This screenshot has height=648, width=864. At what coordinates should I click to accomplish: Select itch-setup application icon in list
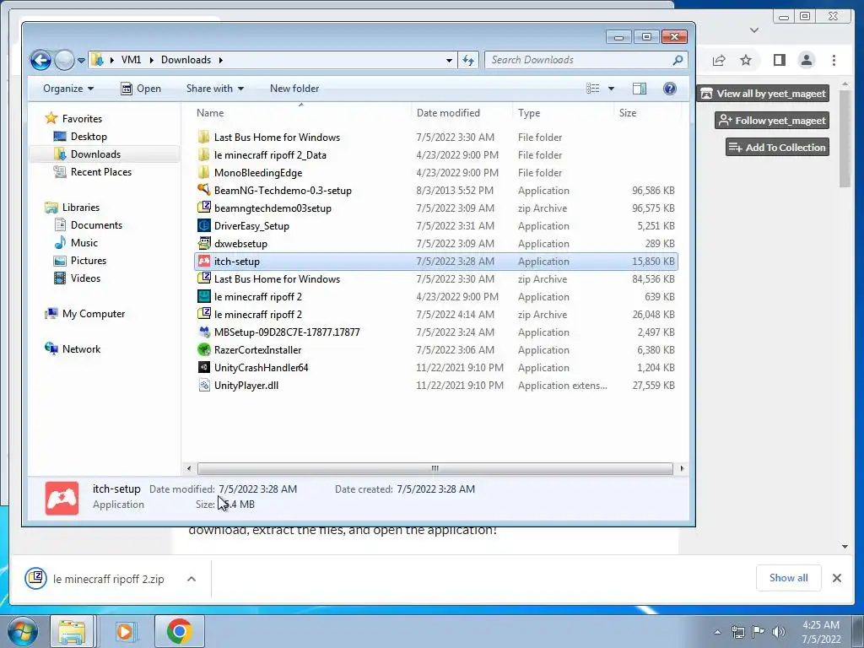[x=204, y=262]
